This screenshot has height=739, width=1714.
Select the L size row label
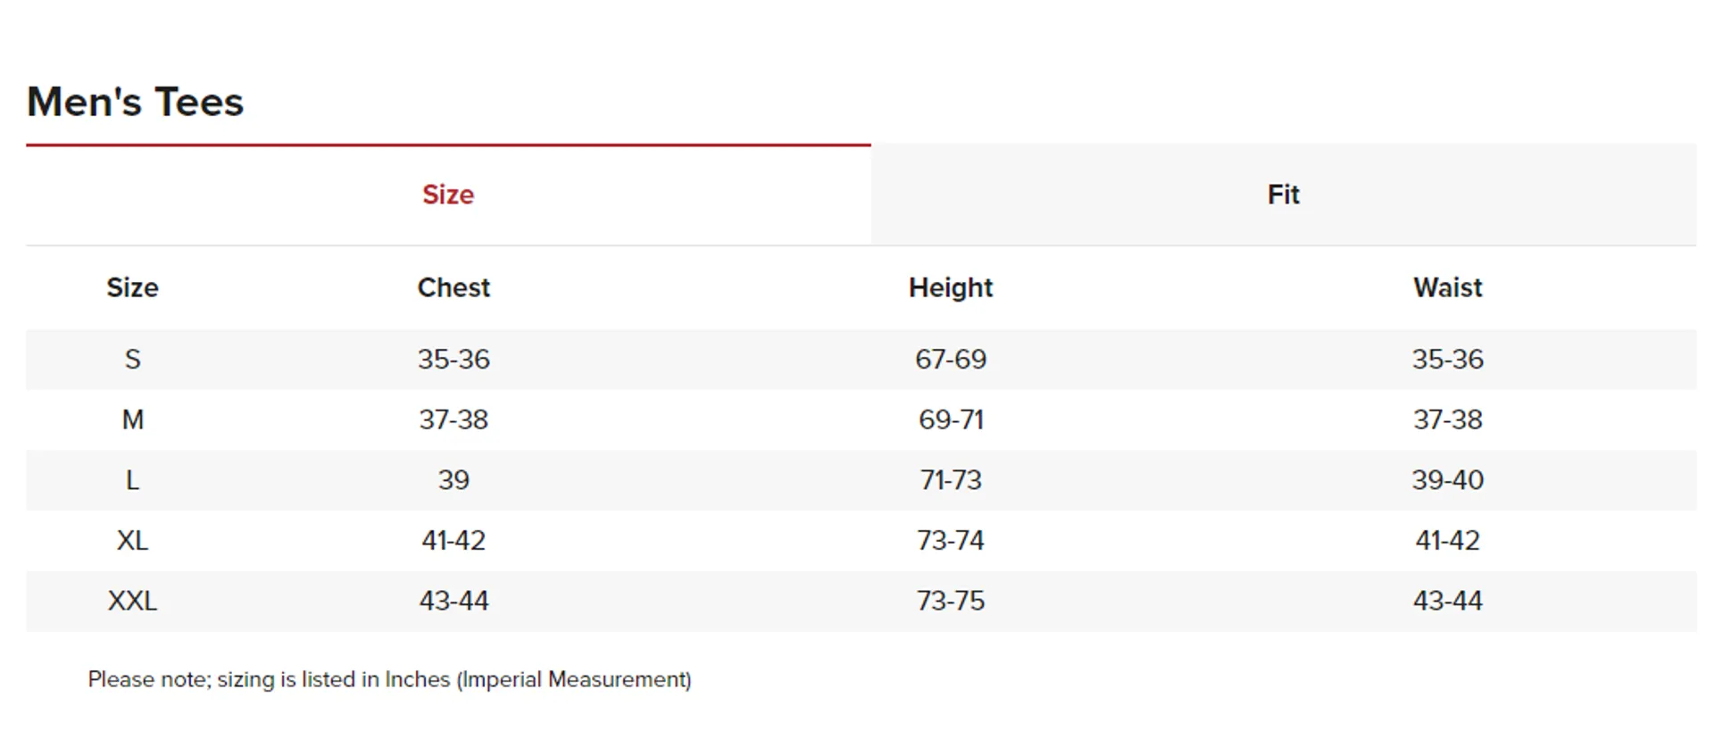click(x=132, y=480)
